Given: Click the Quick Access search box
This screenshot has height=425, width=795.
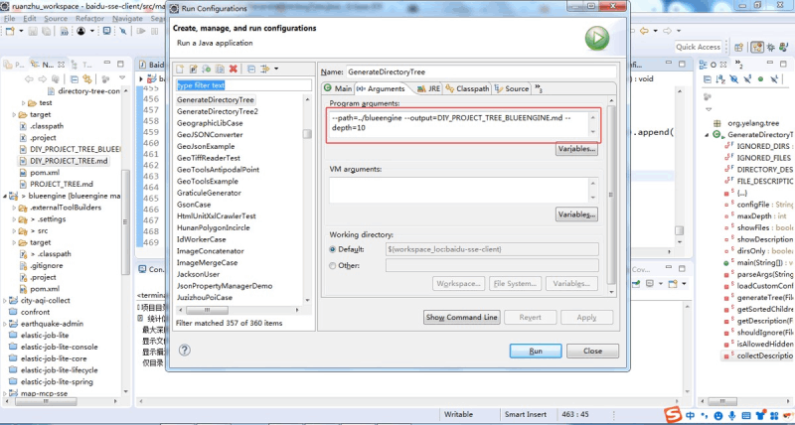Looking at the screenshot, I should (699, 47).
